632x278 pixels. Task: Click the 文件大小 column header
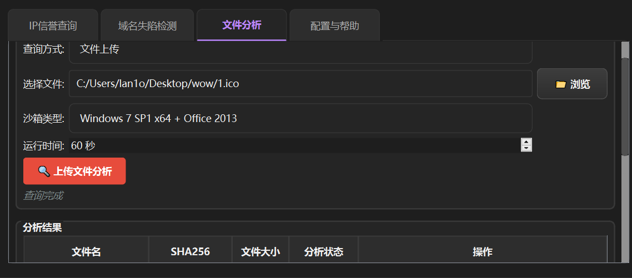click(260, 252)
